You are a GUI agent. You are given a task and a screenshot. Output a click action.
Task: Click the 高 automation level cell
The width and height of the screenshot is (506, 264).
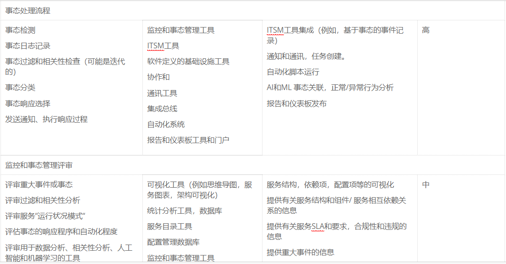[x=425, y=30]
